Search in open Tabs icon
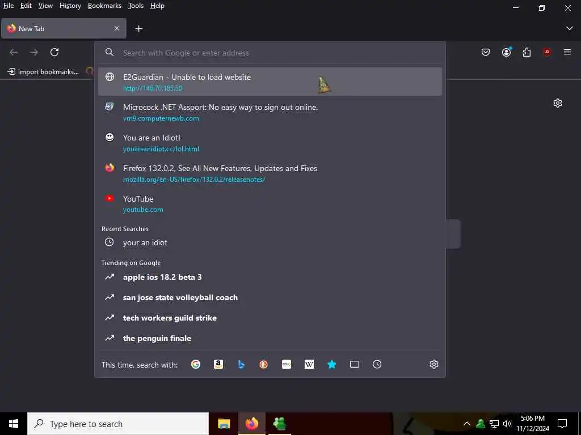581x435 pixels. tap(355, 364)
